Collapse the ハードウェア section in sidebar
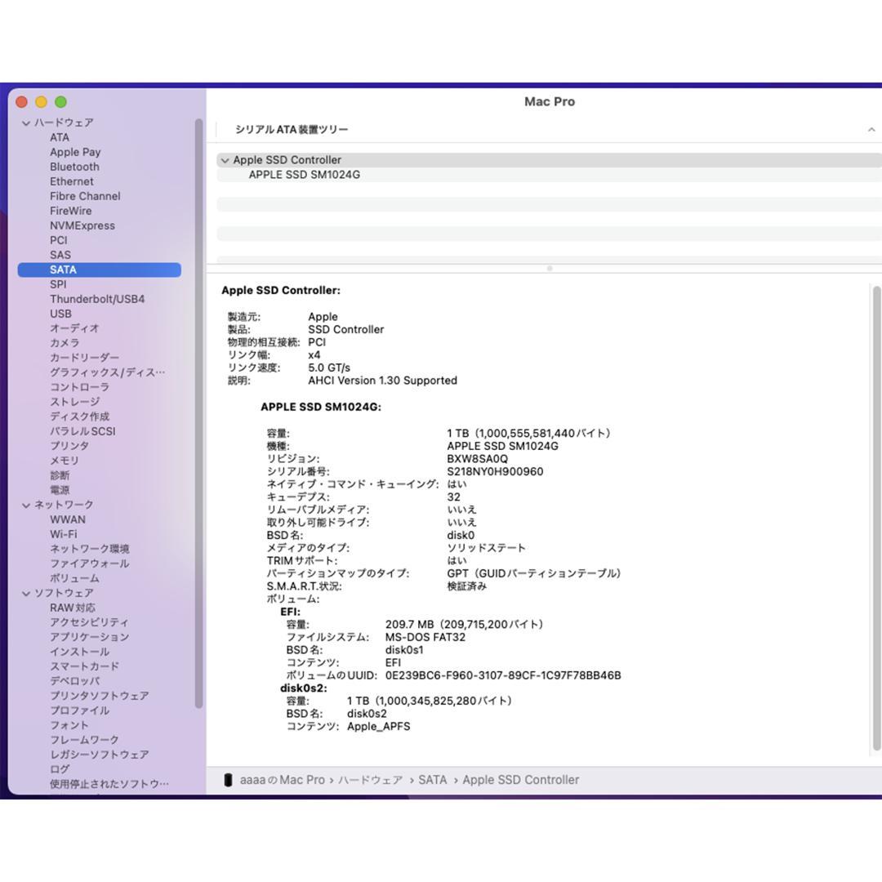Image resolution: width=882 pixels, height=882 pixels. (26, 122)
